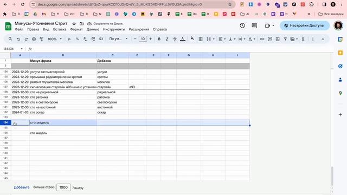Insert a chart
The height and width of the screenshot is (195, 347).
tap(278, 39)
